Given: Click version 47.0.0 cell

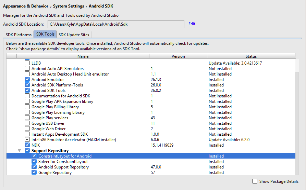Looking at the screenshot, I should tap(156, 167).
